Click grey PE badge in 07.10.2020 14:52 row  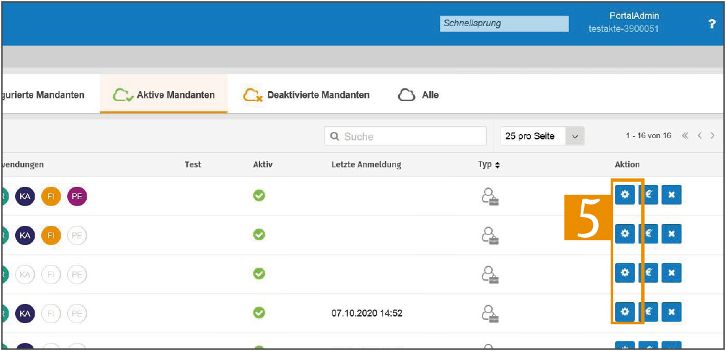77,313
